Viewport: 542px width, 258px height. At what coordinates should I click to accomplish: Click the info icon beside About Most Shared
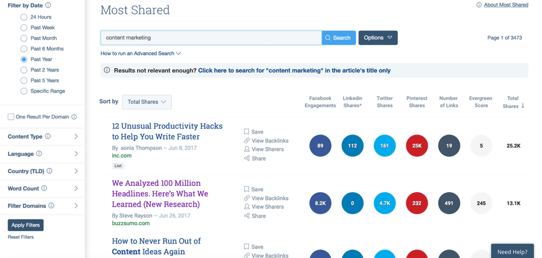coord(479,5)
